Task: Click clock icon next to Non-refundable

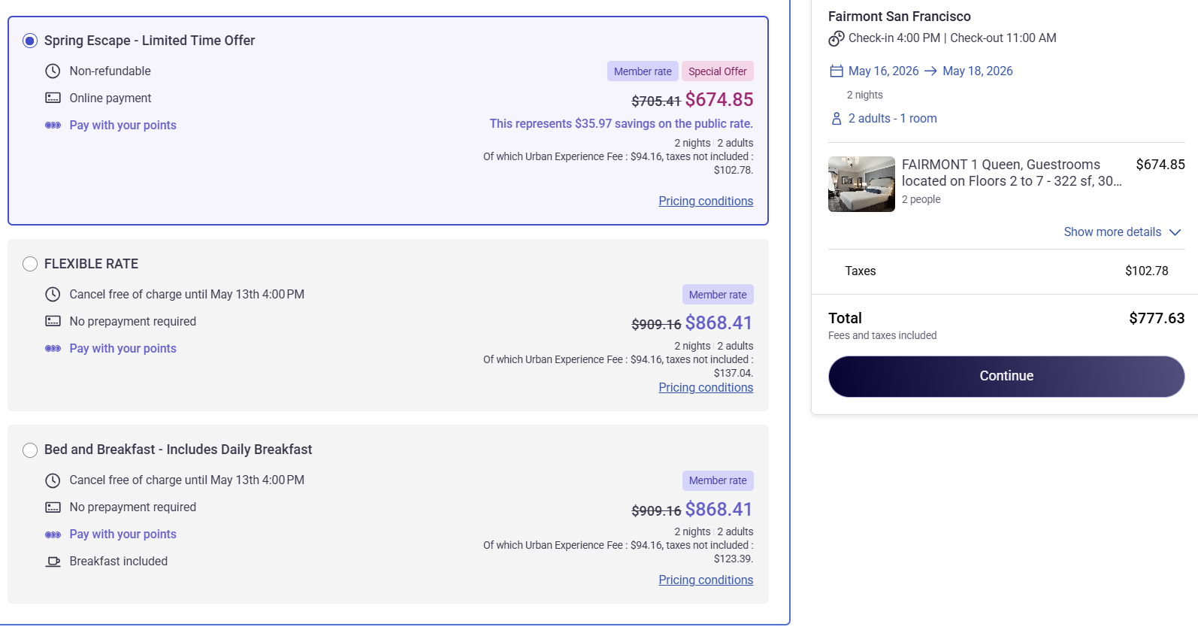Action: (x=53, y=71)
